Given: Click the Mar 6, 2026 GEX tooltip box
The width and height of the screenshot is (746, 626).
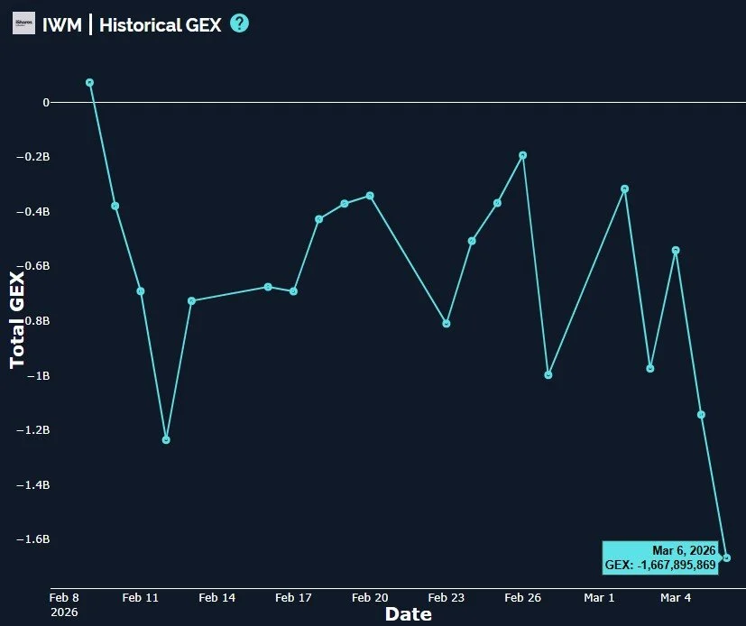Looking at the screenshot, I should [660, 557].
